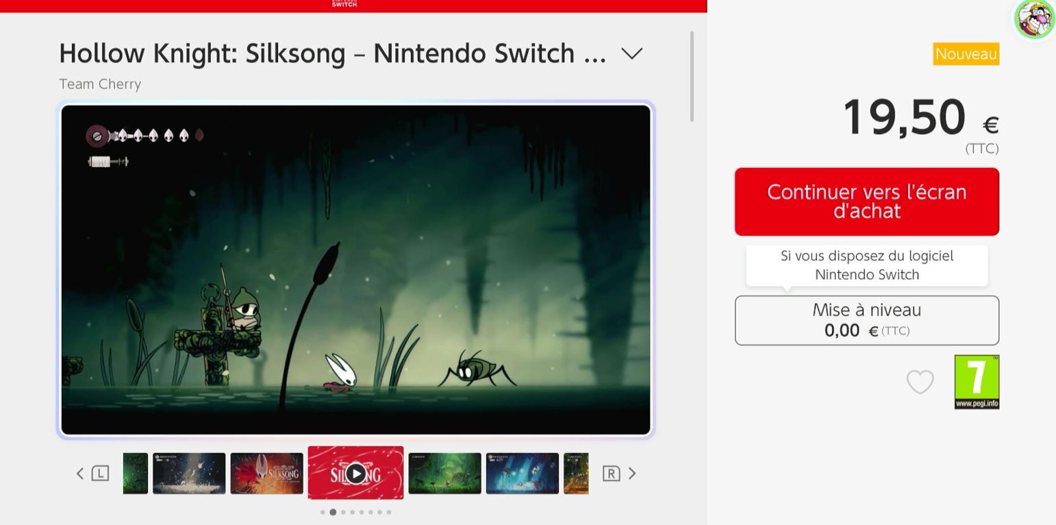Click Continuer vers l'écran d'achat button
Viewport: 1056px width, 525px height.
click(867, 202)
